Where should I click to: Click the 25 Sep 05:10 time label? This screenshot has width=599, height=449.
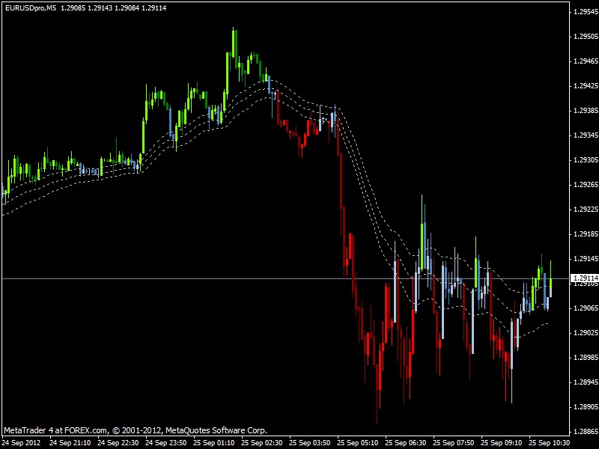pos(358,443)
